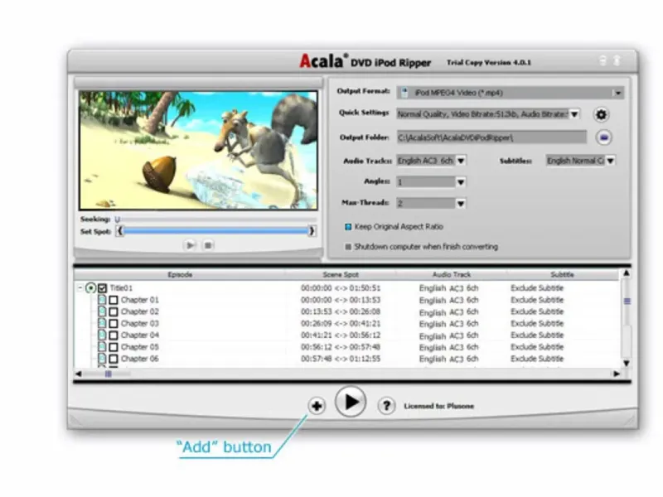Select the Title01 row label
663x497 pixels.
pyautogui.click(x=121, y=288)
